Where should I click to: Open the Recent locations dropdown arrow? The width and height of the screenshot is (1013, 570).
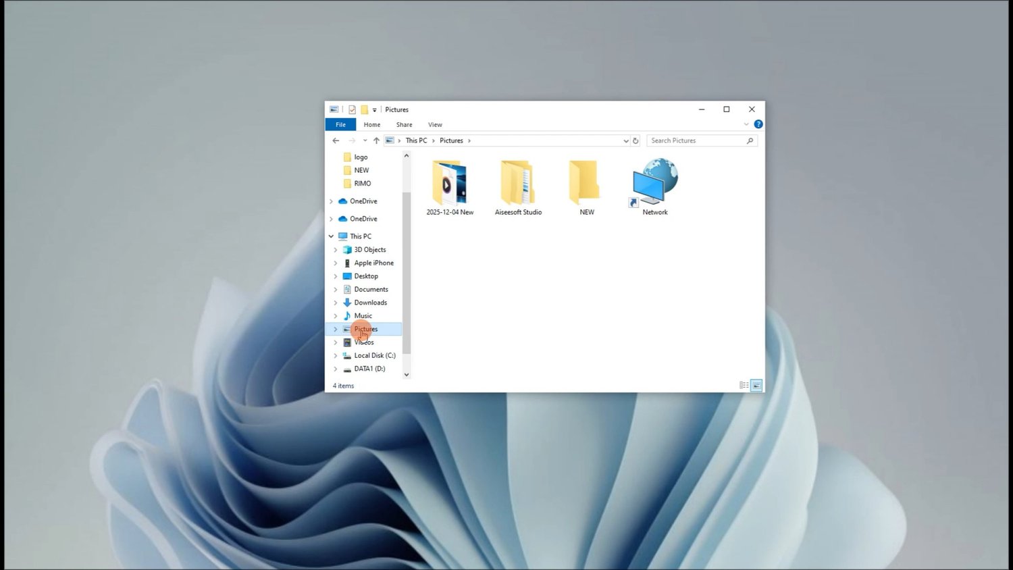pos(365,140)
